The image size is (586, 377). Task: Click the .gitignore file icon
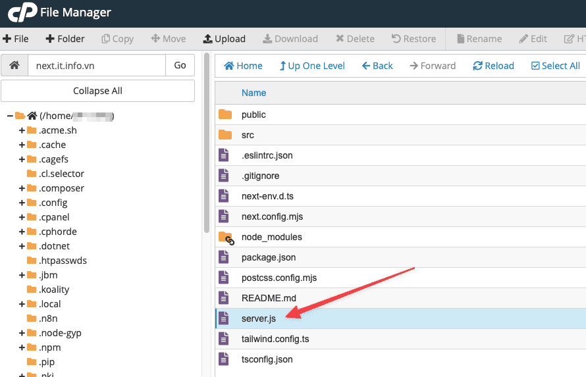223,176
